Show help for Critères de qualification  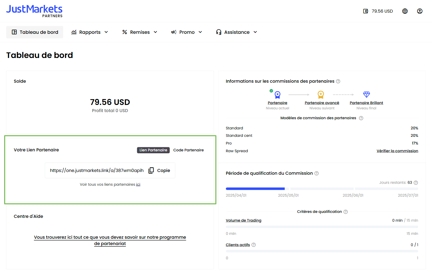(346, 212)
